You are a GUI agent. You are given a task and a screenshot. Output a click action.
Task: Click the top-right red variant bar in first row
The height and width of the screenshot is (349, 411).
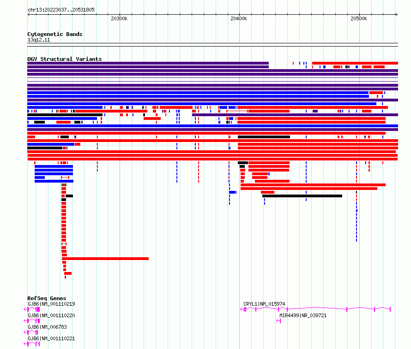click(x=355, y=63)
